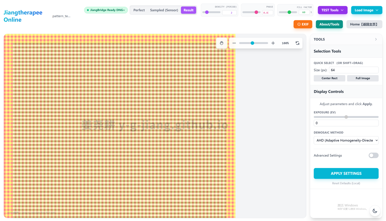Open the EXIF info panel

[x=303, y=24]
